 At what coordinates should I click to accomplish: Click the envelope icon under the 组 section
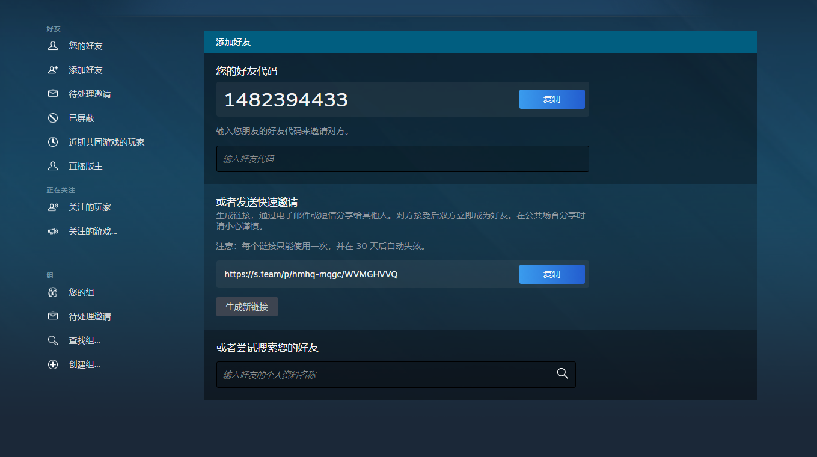(x=53, y=316)
